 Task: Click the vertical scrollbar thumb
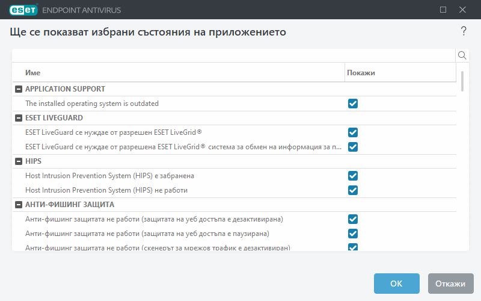(x=462, y=81)
